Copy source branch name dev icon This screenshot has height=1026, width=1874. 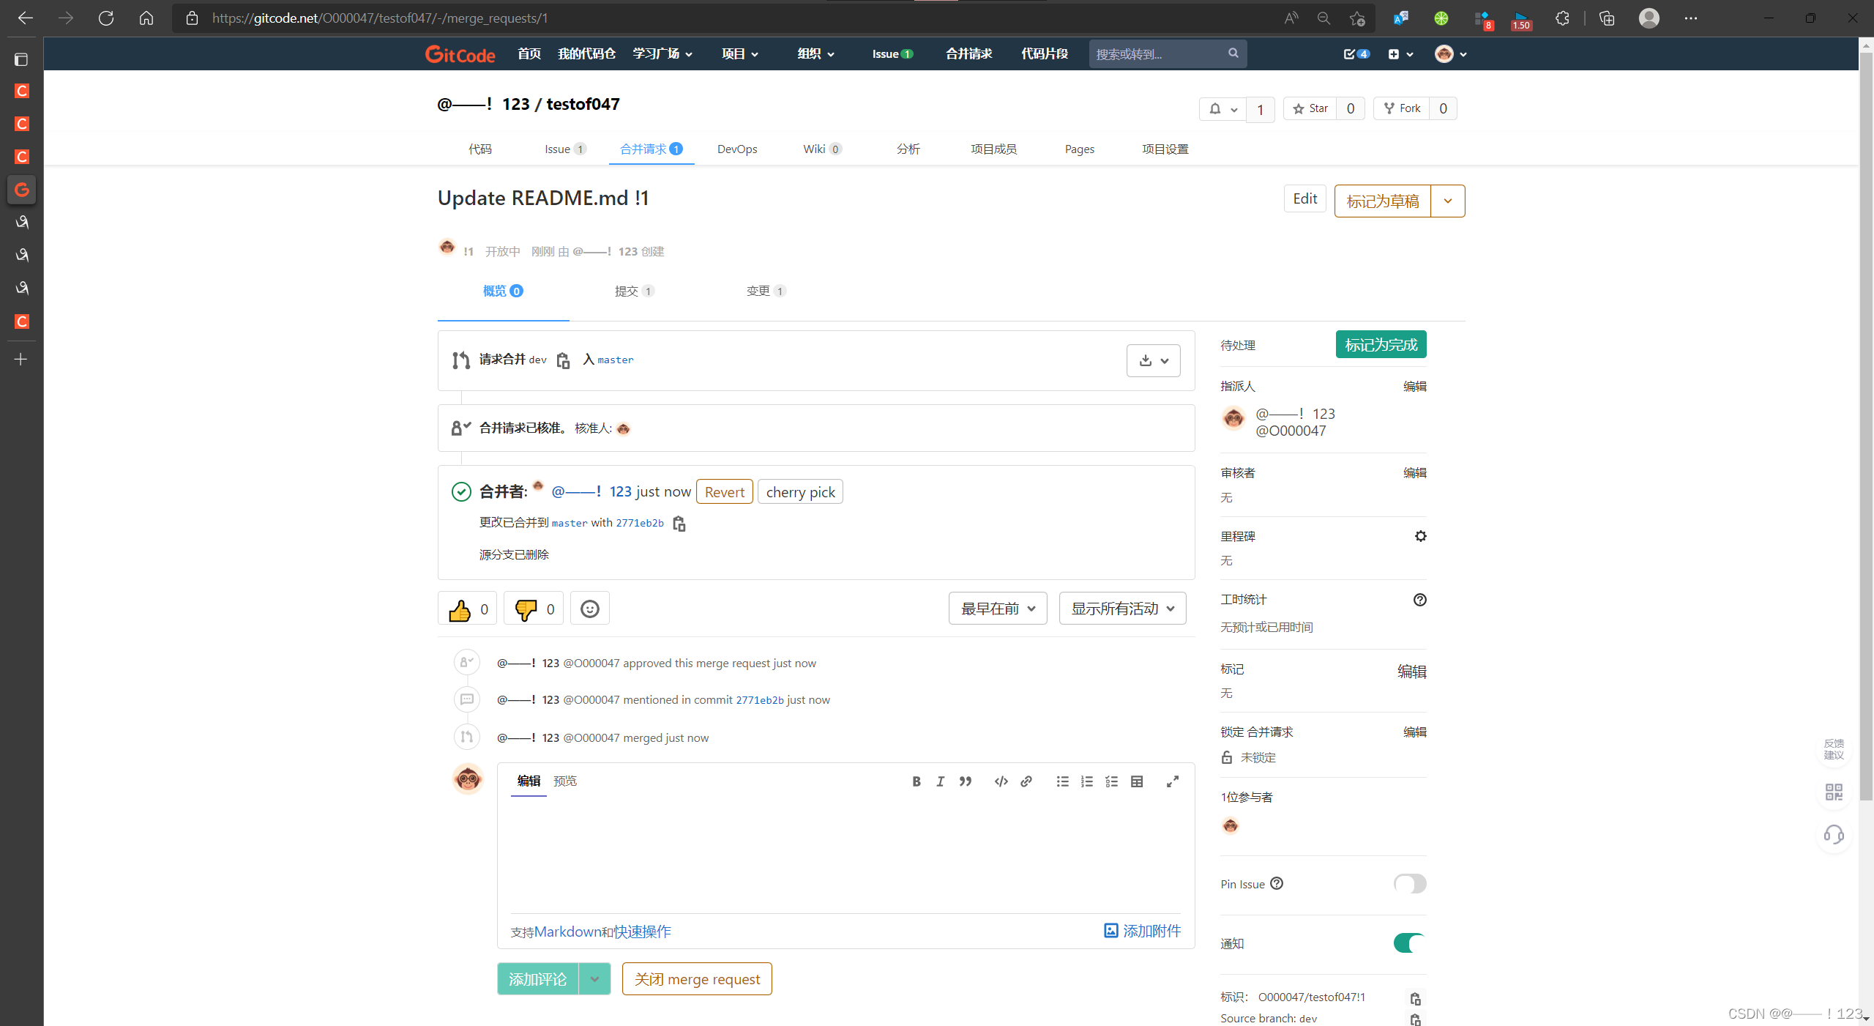[563, 360]
